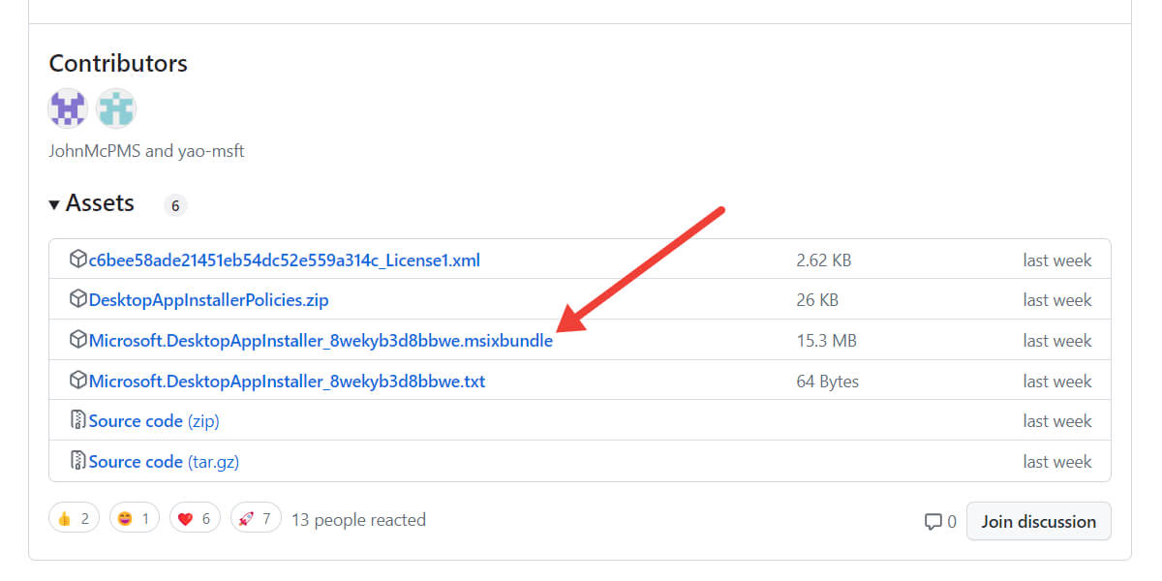Collapse the Assets section
Screen dimensions: 1162x581
coord(92,203)
